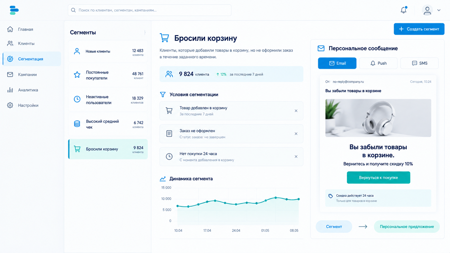Screen dimensions: 450x253
Task: Open the notifications bell icon
Action: (x=403, y=10)
